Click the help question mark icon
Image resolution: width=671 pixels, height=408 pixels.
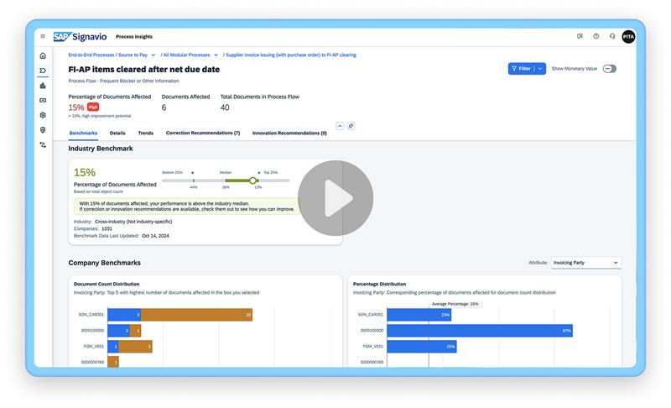(596, 36)
